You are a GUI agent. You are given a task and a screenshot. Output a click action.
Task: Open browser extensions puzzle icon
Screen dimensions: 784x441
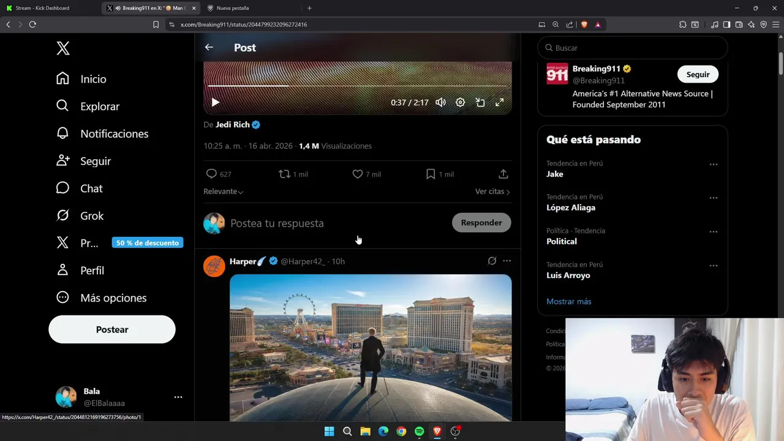click(x=683, y=24)
